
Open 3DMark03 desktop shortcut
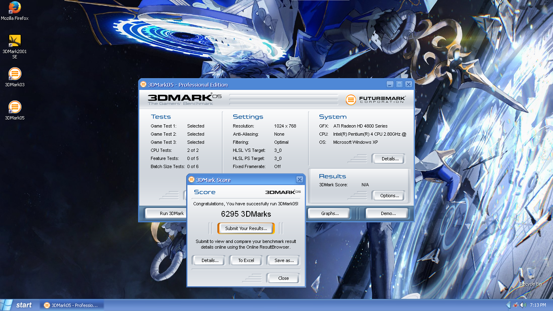(x=15, y=77)
